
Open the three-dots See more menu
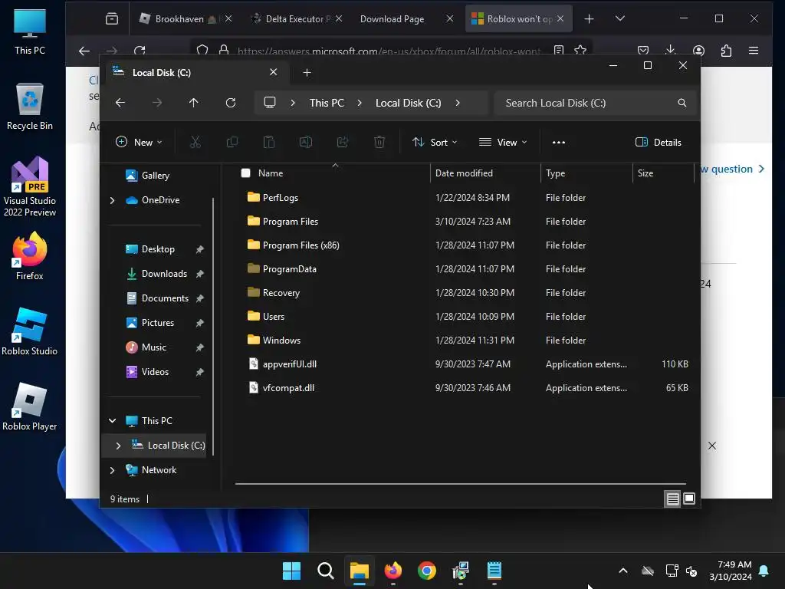[559, 142]
